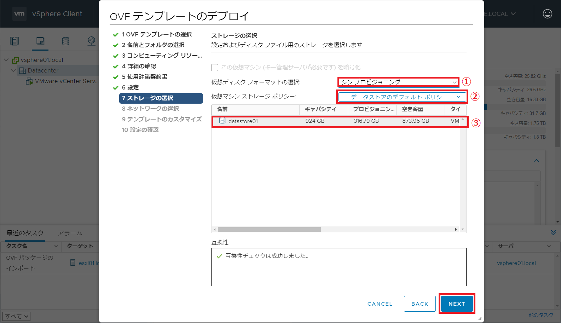Click the smiley feedback icon
This screenshot has height=323, width=561.
pos(548,14)
